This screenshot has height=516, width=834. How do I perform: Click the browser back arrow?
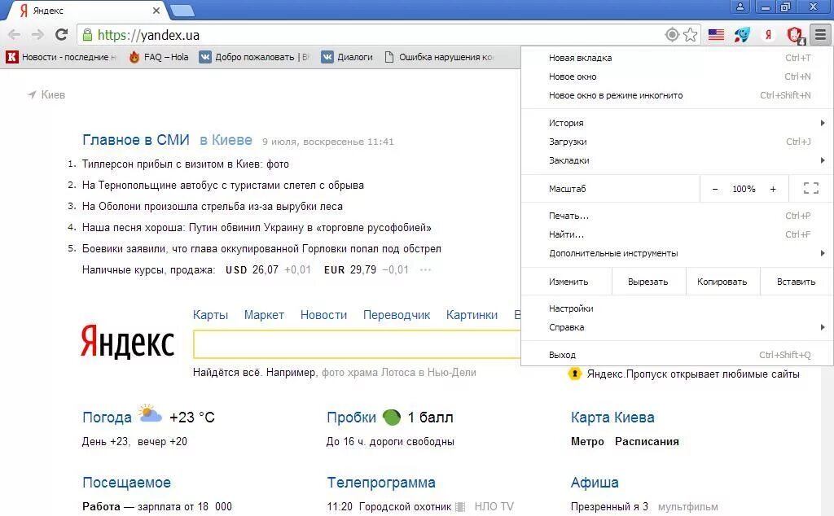pos(15,35)
